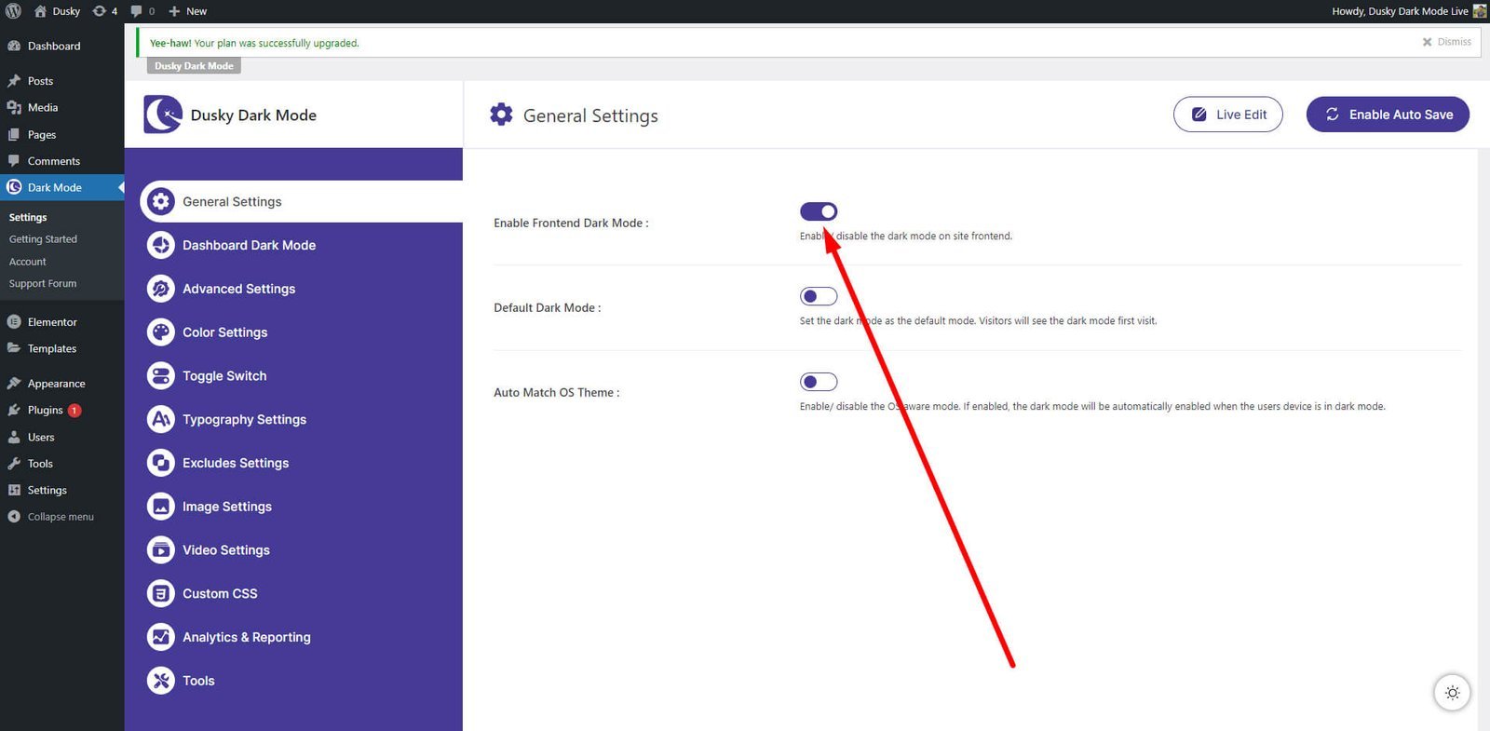Open the Howdy account menu
Image resolution: width=1490 pixels, height=731 pixels.
(1409, 11)
